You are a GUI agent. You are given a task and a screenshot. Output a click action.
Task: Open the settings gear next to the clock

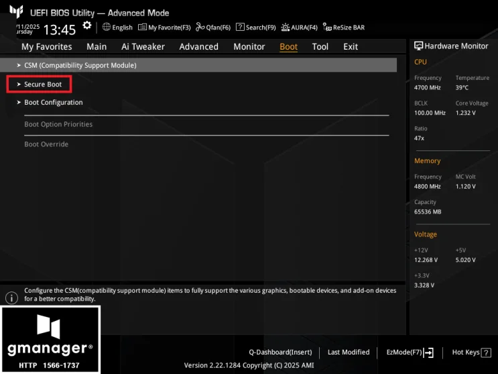coord(86,26)
